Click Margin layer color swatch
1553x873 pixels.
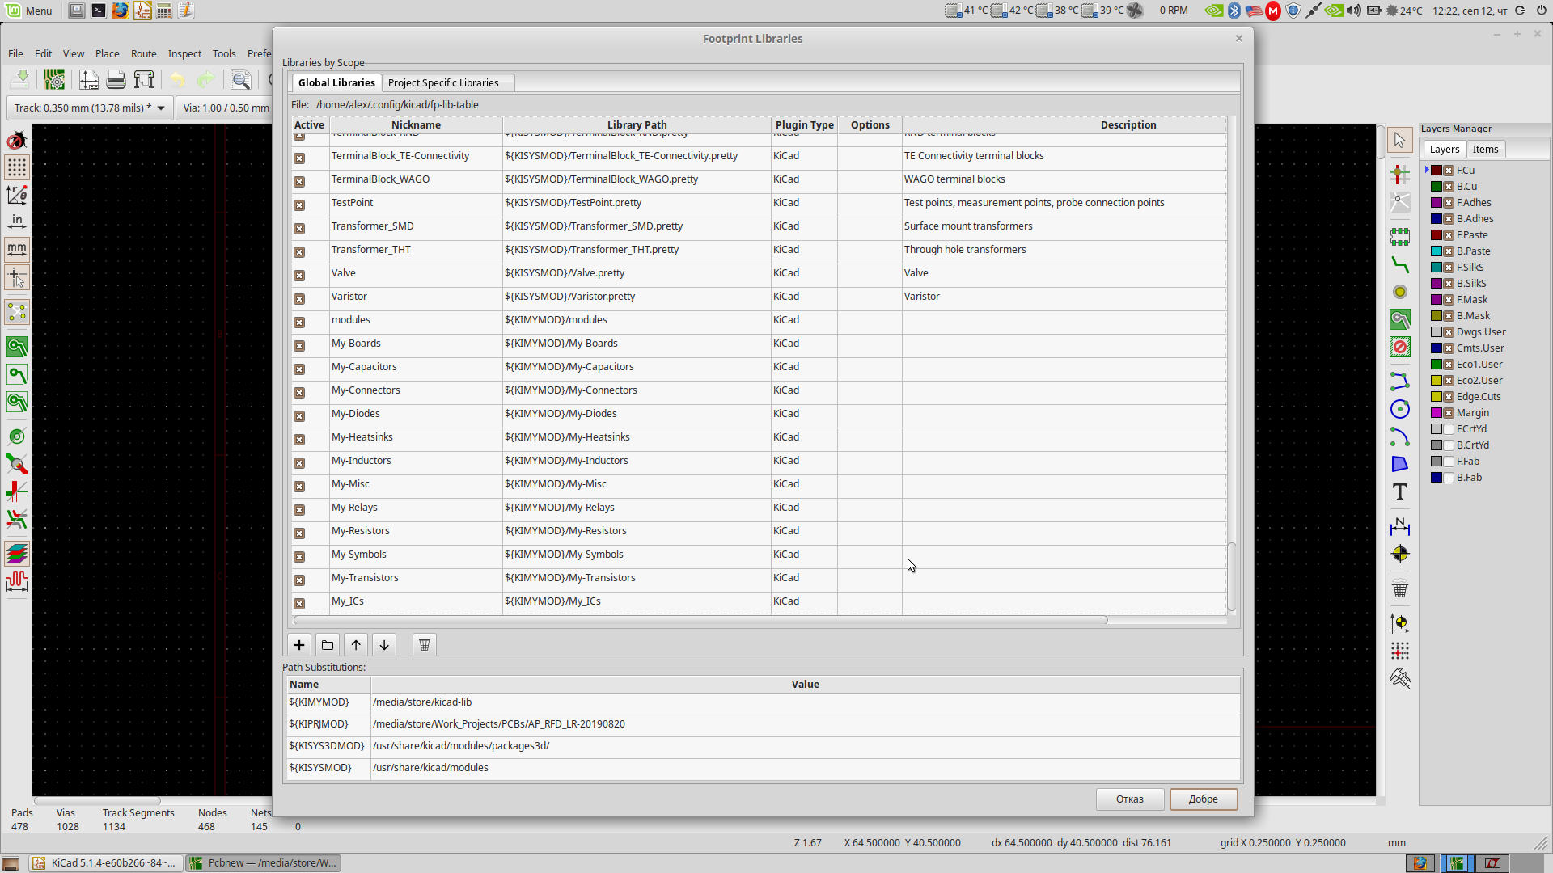pos(1436,413)
